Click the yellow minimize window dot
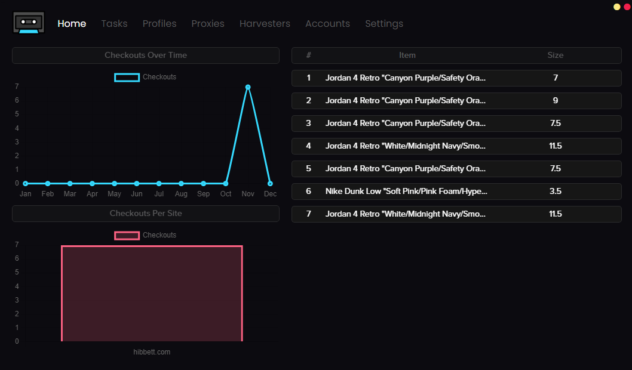The image size is (632, 370). coord(616,7)
